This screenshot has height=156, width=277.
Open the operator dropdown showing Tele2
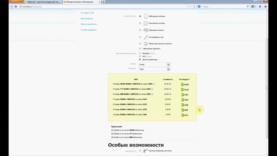point(154,69)
